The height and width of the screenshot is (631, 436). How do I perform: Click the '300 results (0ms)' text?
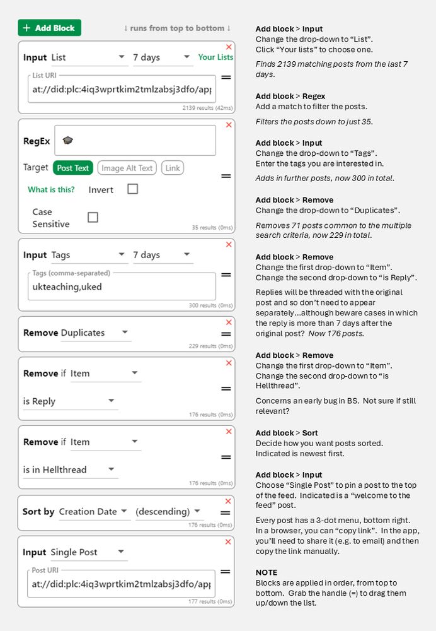point(210,305)
